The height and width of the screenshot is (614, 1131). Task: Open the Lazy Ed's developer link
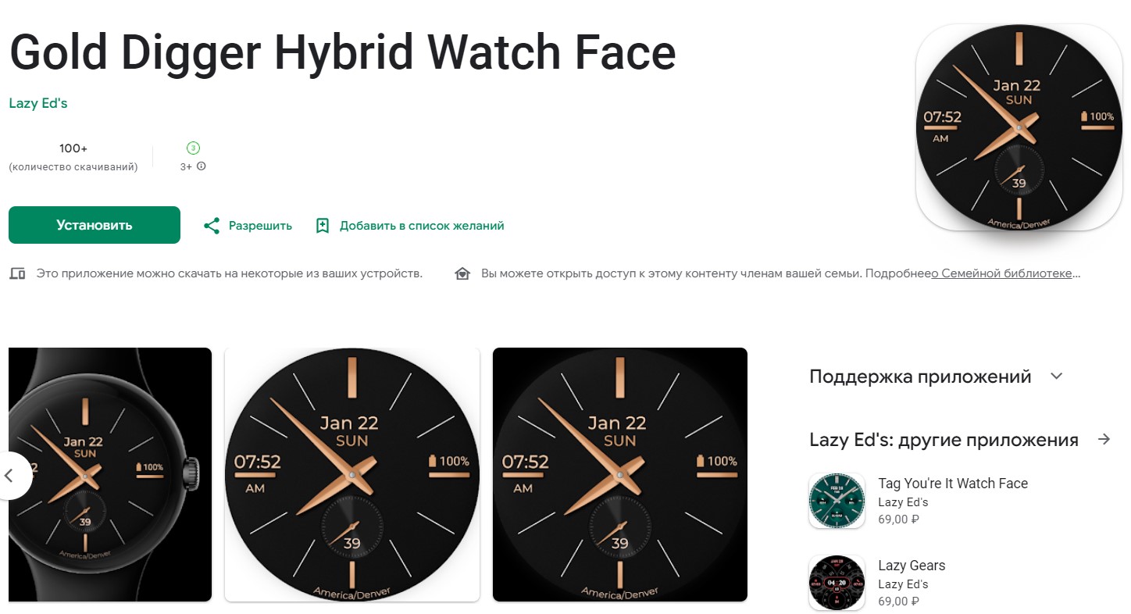coord(38,103)
